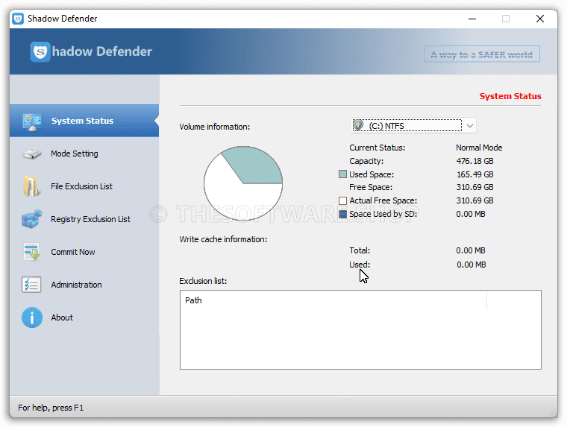The height and width of the screenshot is (427, 567).
Task: Click the 'A way to a SAFER world' banner
Action: click(x=482, y=54)
